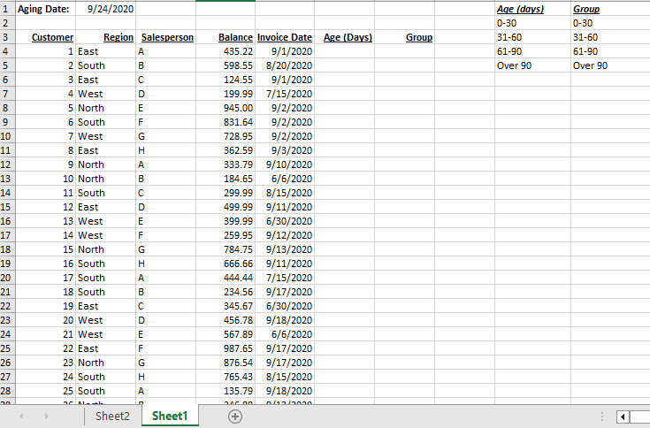
Task: Select balance cell 234.56
Action: [226, 292]
